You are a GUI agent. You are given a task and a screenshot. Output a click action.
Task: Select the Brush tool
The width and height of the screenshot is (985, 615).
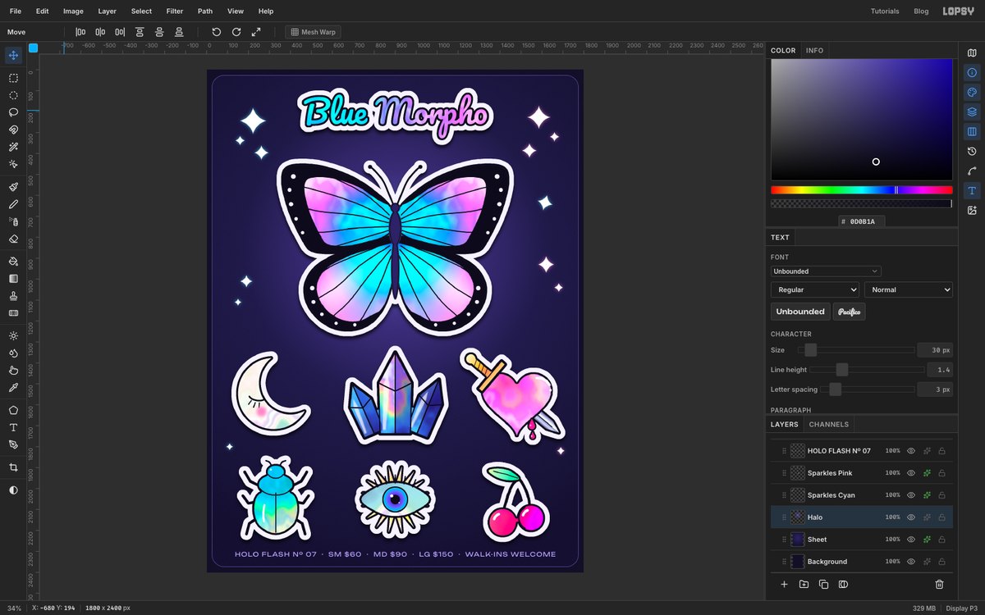point(13,187)
